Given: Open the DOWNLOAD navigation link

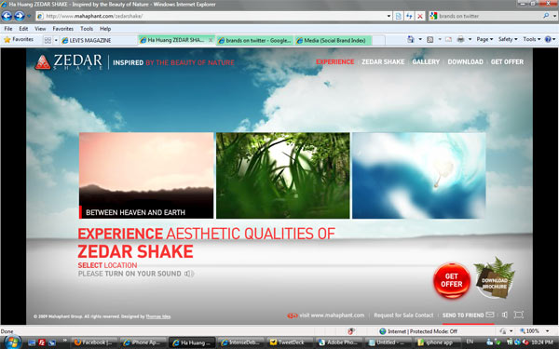Looking at the screenshot, I should 465,62.
